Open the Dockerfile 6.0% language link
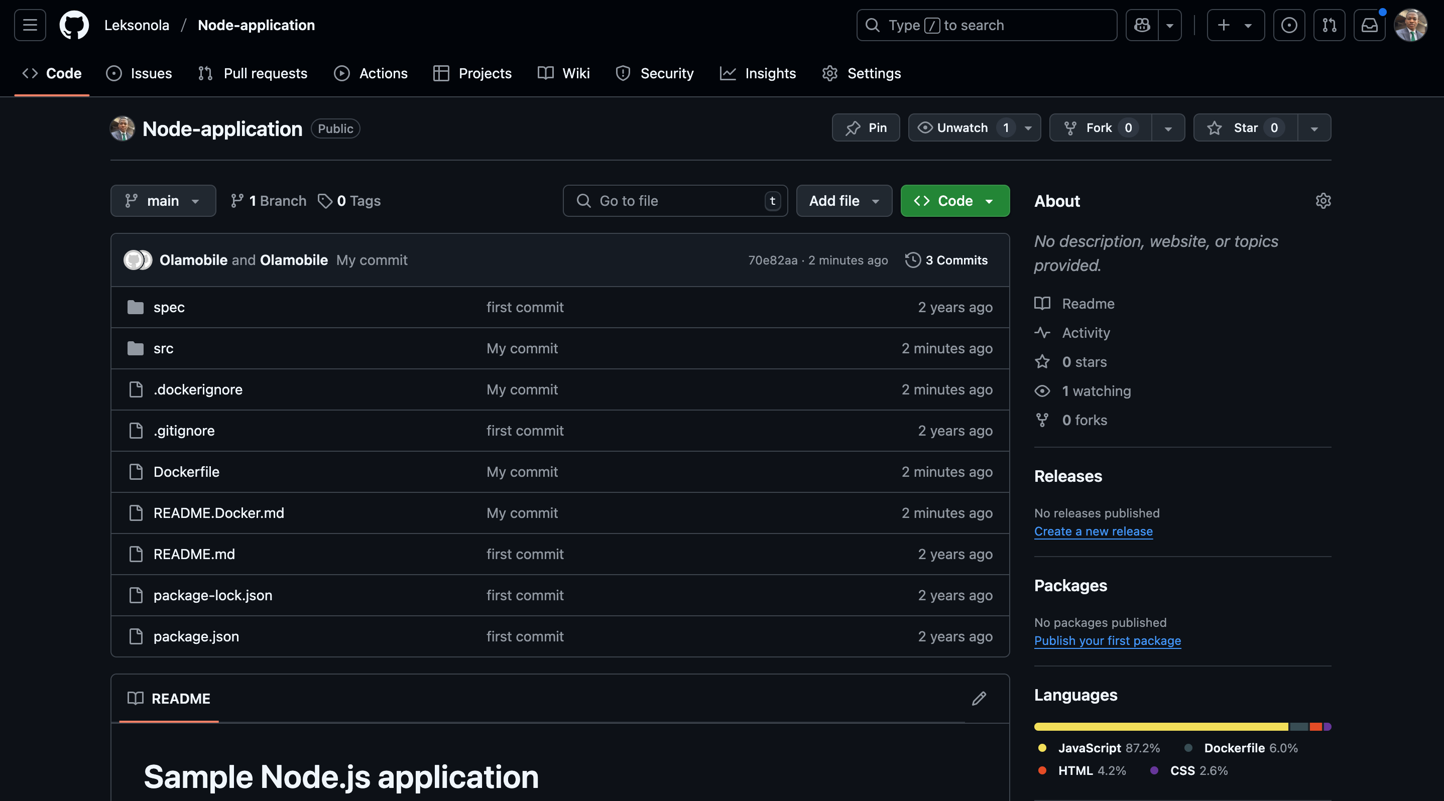This screenshot has height=801, width=1444. (x=1241, y=748)
